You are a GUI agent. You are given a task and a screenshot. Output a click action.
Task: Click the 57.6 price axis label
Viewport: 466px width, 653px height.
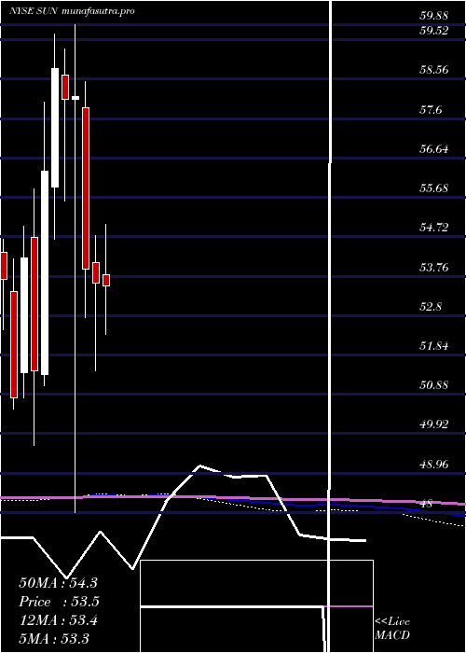point(431,109)
